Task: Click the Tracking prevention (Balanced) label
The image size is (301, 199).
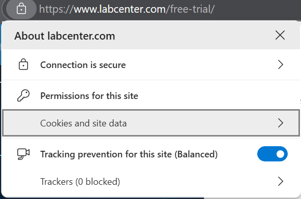Action: [x=129, y=154]
